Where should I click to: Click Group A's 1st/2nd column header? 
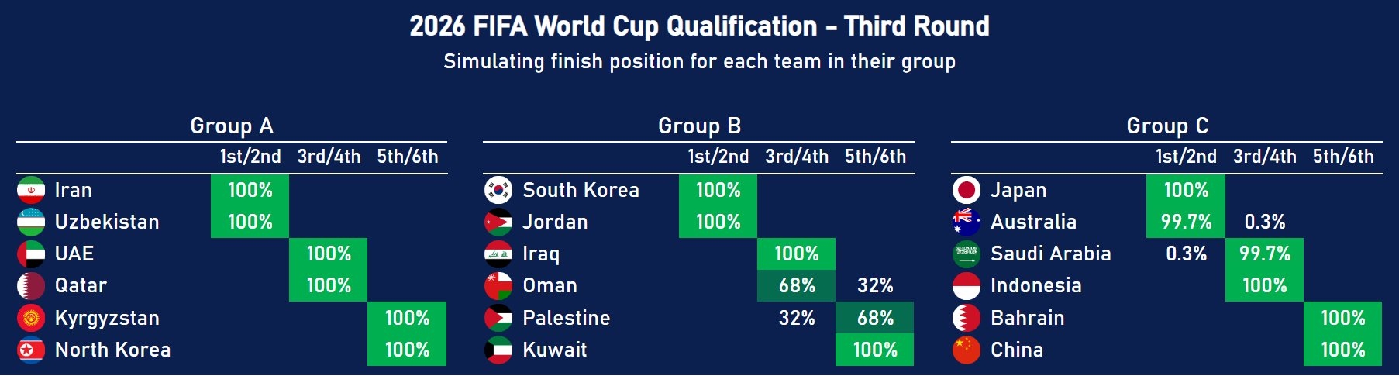click(250, 157)
